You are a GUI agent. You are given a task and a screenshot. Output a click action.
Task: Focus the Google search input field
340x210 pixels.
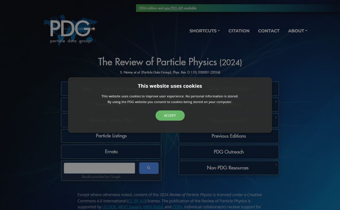99,168
